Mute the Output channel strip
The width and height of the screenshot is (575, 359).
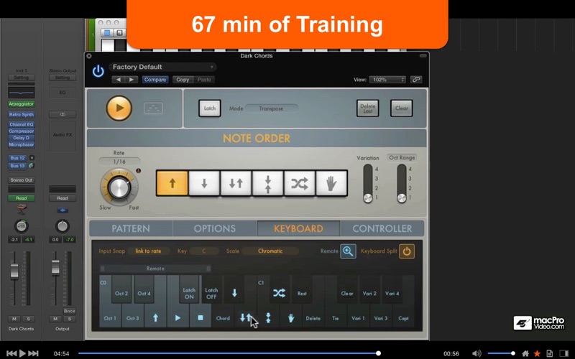55,319
